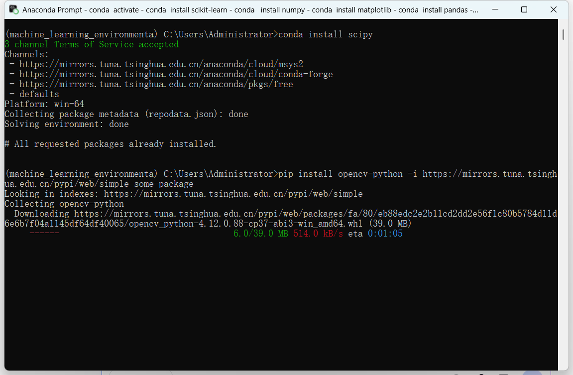The height and width of the screenshot is (375, 573).
Task: Click the 'Looking in indexes' line
Action: point(183,194)
